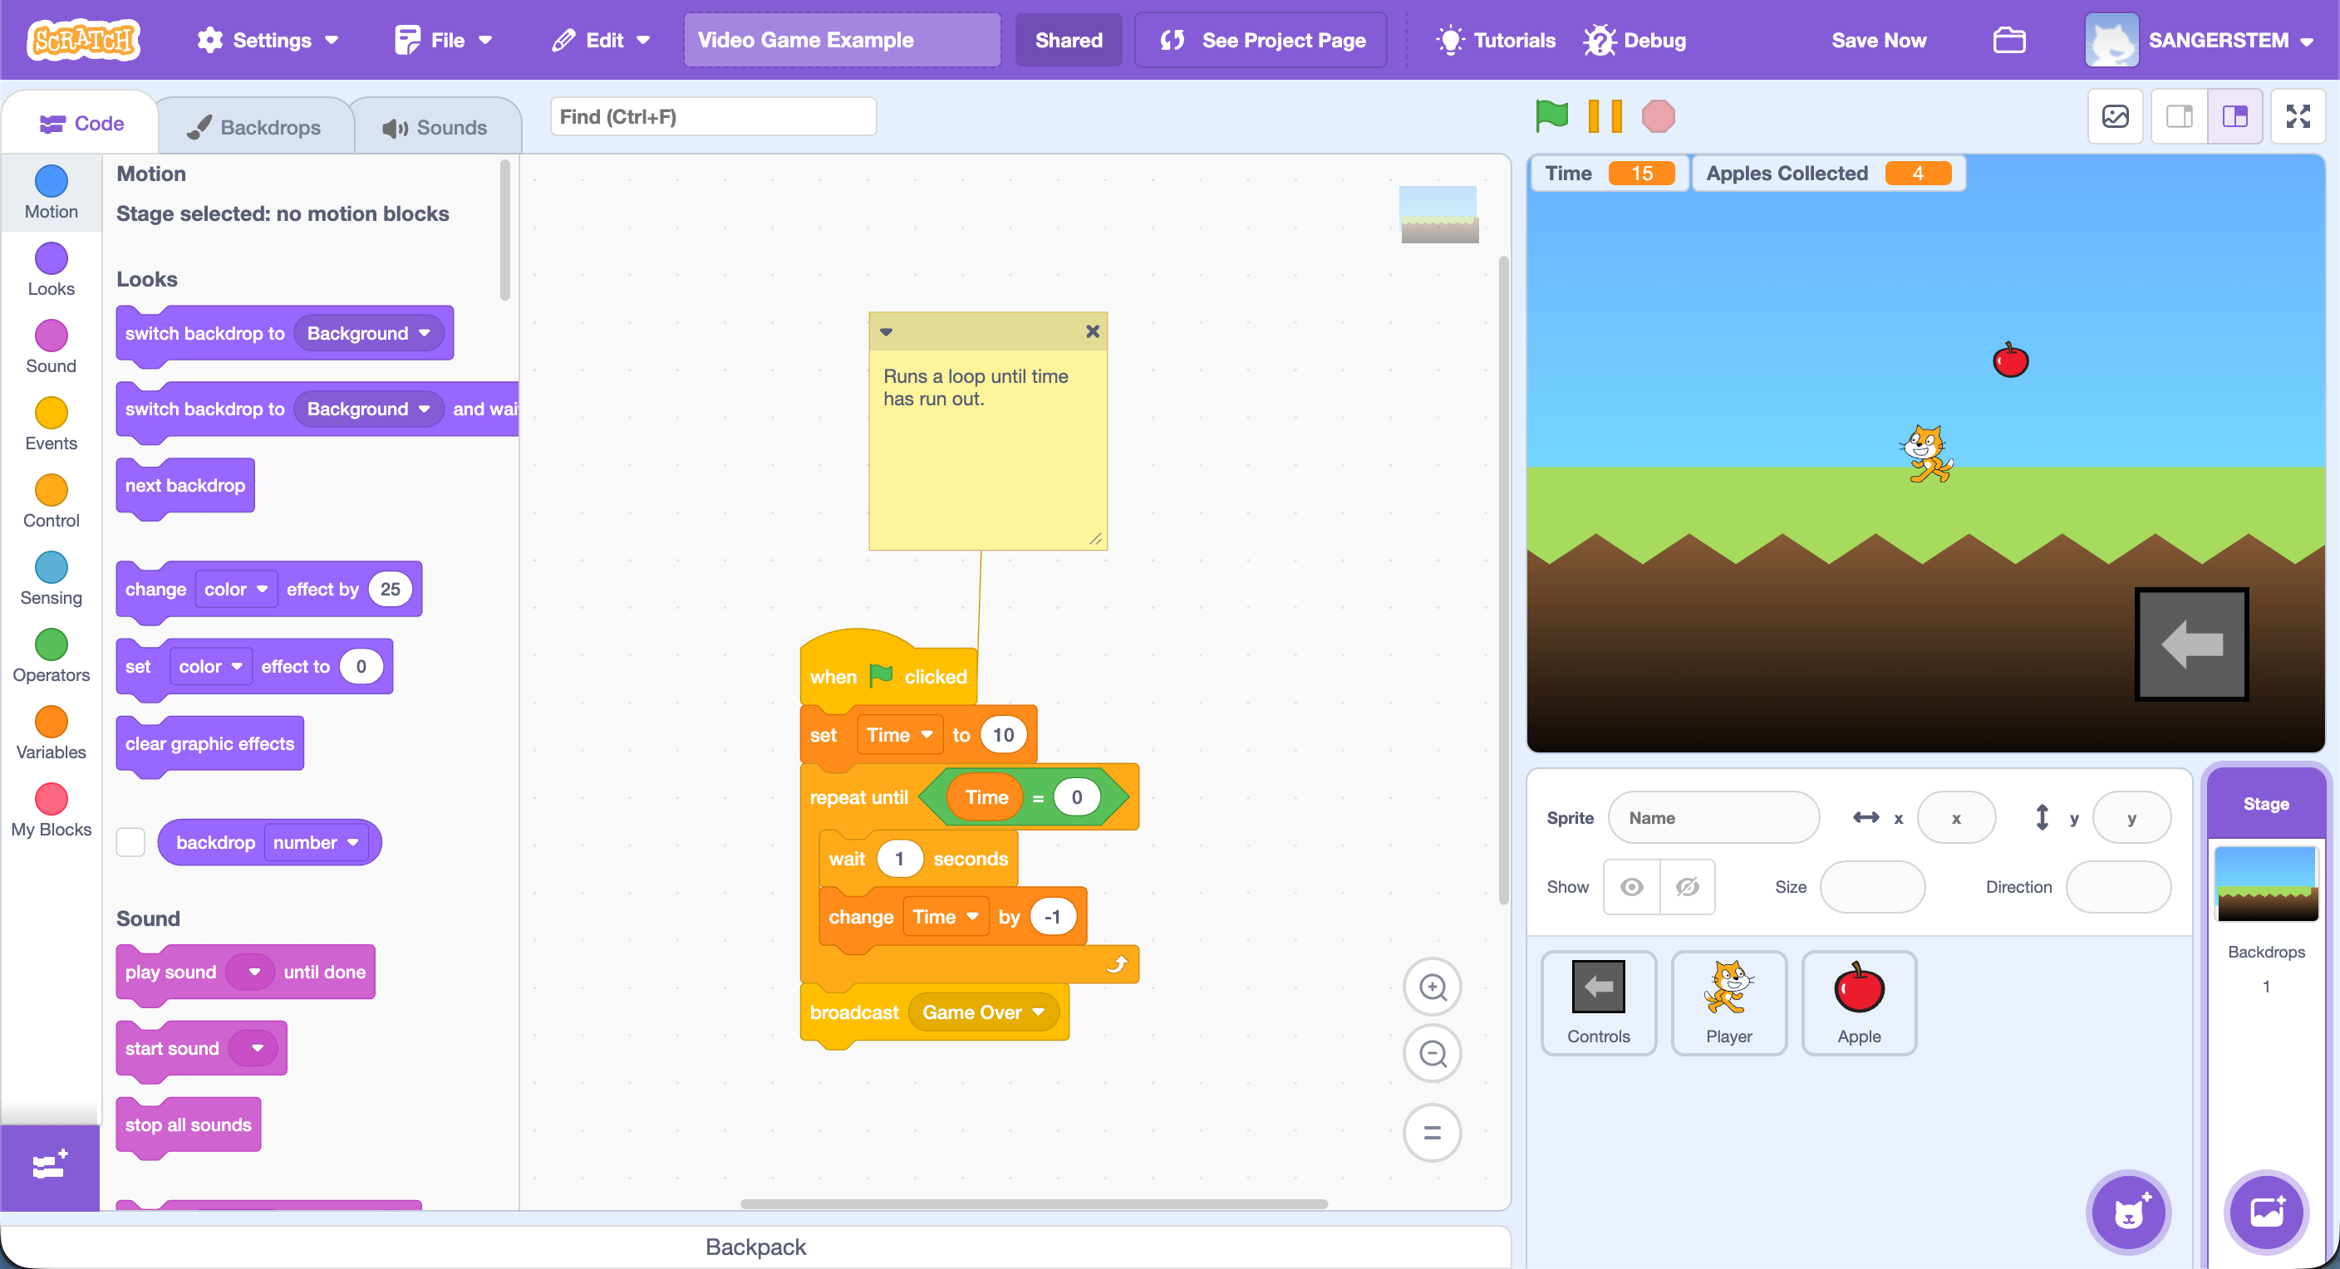Open Tutorials
The image size is (2340, 1269).
[x=1496, y=40]
